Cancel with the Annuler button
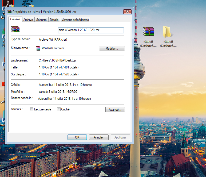Image resolution: width=206 pixels, height=177 pixels. pyautogui.click(x=99, y=137)
